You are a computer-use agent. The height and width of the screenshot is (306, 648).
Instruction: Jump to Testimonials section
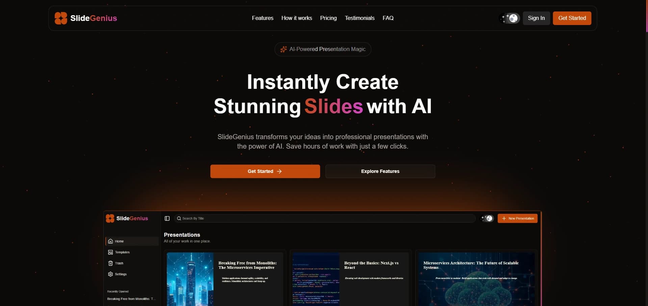click(359, 18)
